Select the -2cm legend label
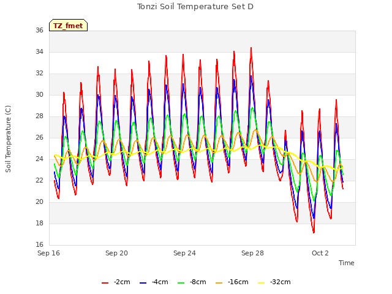Image resolution: width=392 pixels, height=294 pixels. (122, 282)
